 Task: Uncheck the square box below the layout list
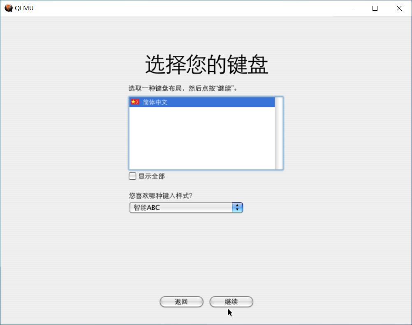[132, 176]
